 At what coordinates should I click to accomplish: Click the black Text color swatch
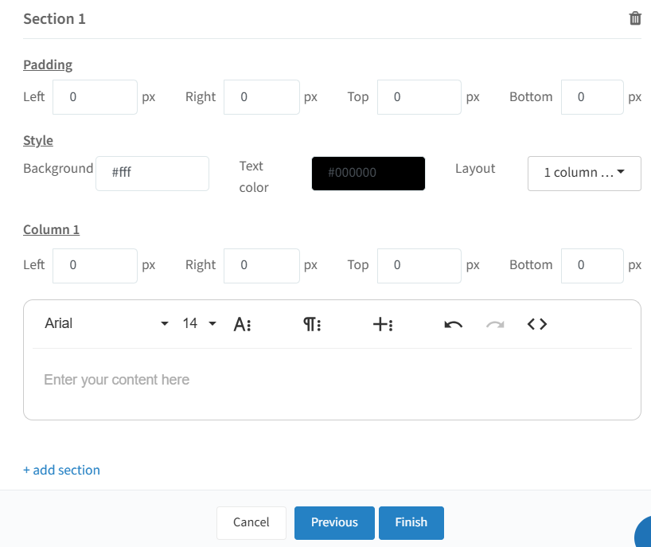[368, 174]
